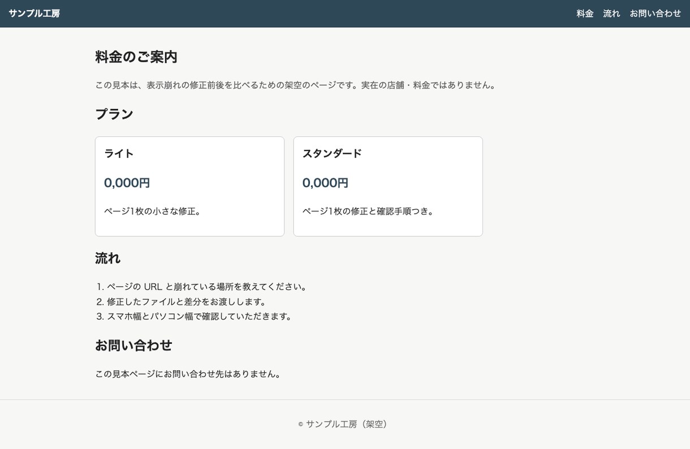Click the footer © サンプル工房（架空）
690x449 pixels.
(x=344, y=424)
